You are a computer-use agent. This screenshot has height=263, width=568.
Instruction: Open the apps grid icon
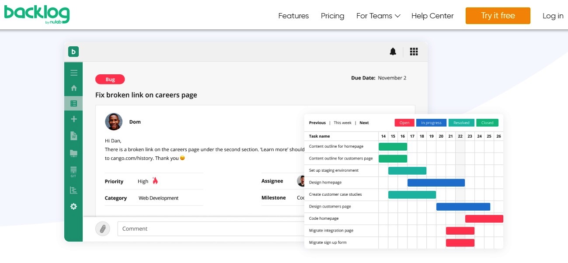coord(414,52)
